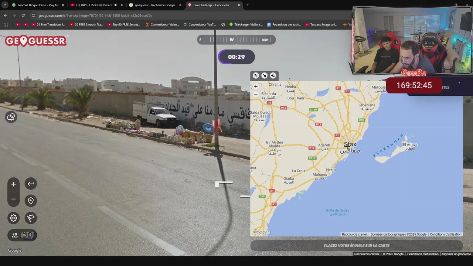The width and height of the screenshot is (473, 266).
Task: Open Convertisseur Video bookmark
Action: point(162,25)
